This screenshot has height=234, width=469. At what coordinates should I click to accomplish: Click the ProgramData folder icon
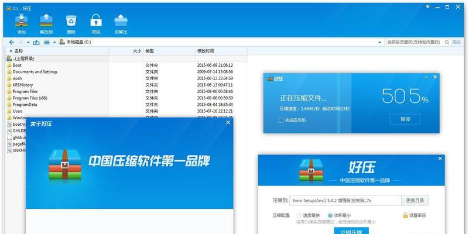[x=9, y=104]
